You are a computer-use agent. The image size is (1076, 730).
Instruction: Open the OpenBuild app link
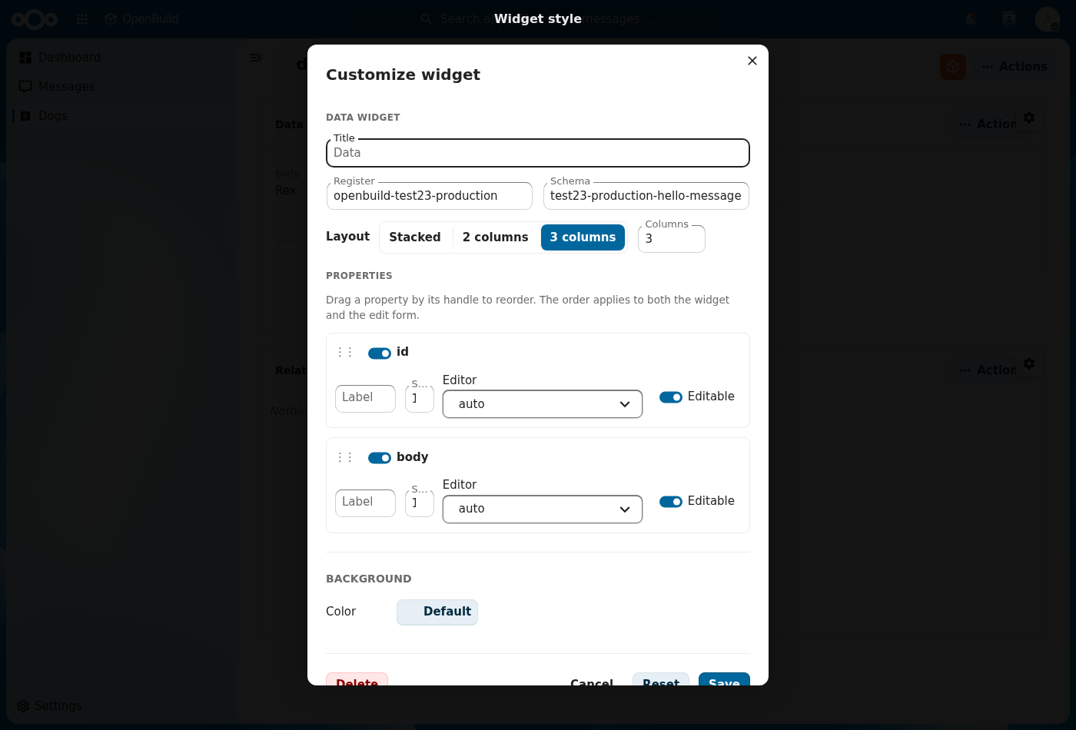click(x=141, y=19)
